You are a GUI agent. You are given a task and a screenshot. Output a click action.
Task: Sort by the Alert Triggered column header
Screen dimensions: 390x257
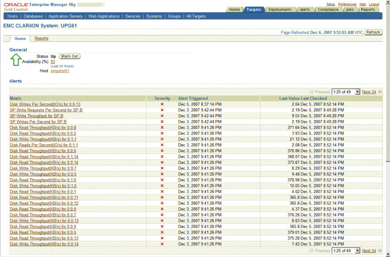(x=193, y=98)
